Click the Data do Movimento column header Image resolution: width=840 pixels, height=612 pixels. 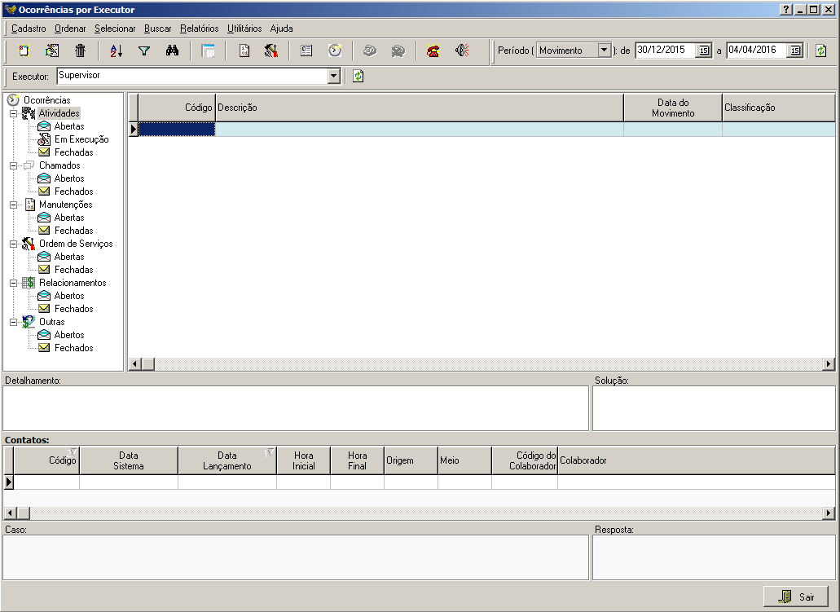pos(673,108)
